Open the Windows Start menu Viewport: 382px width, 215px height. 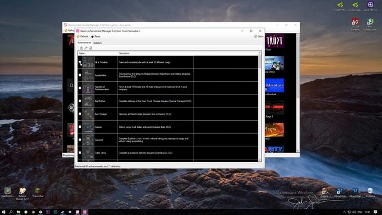pos(4,212)
